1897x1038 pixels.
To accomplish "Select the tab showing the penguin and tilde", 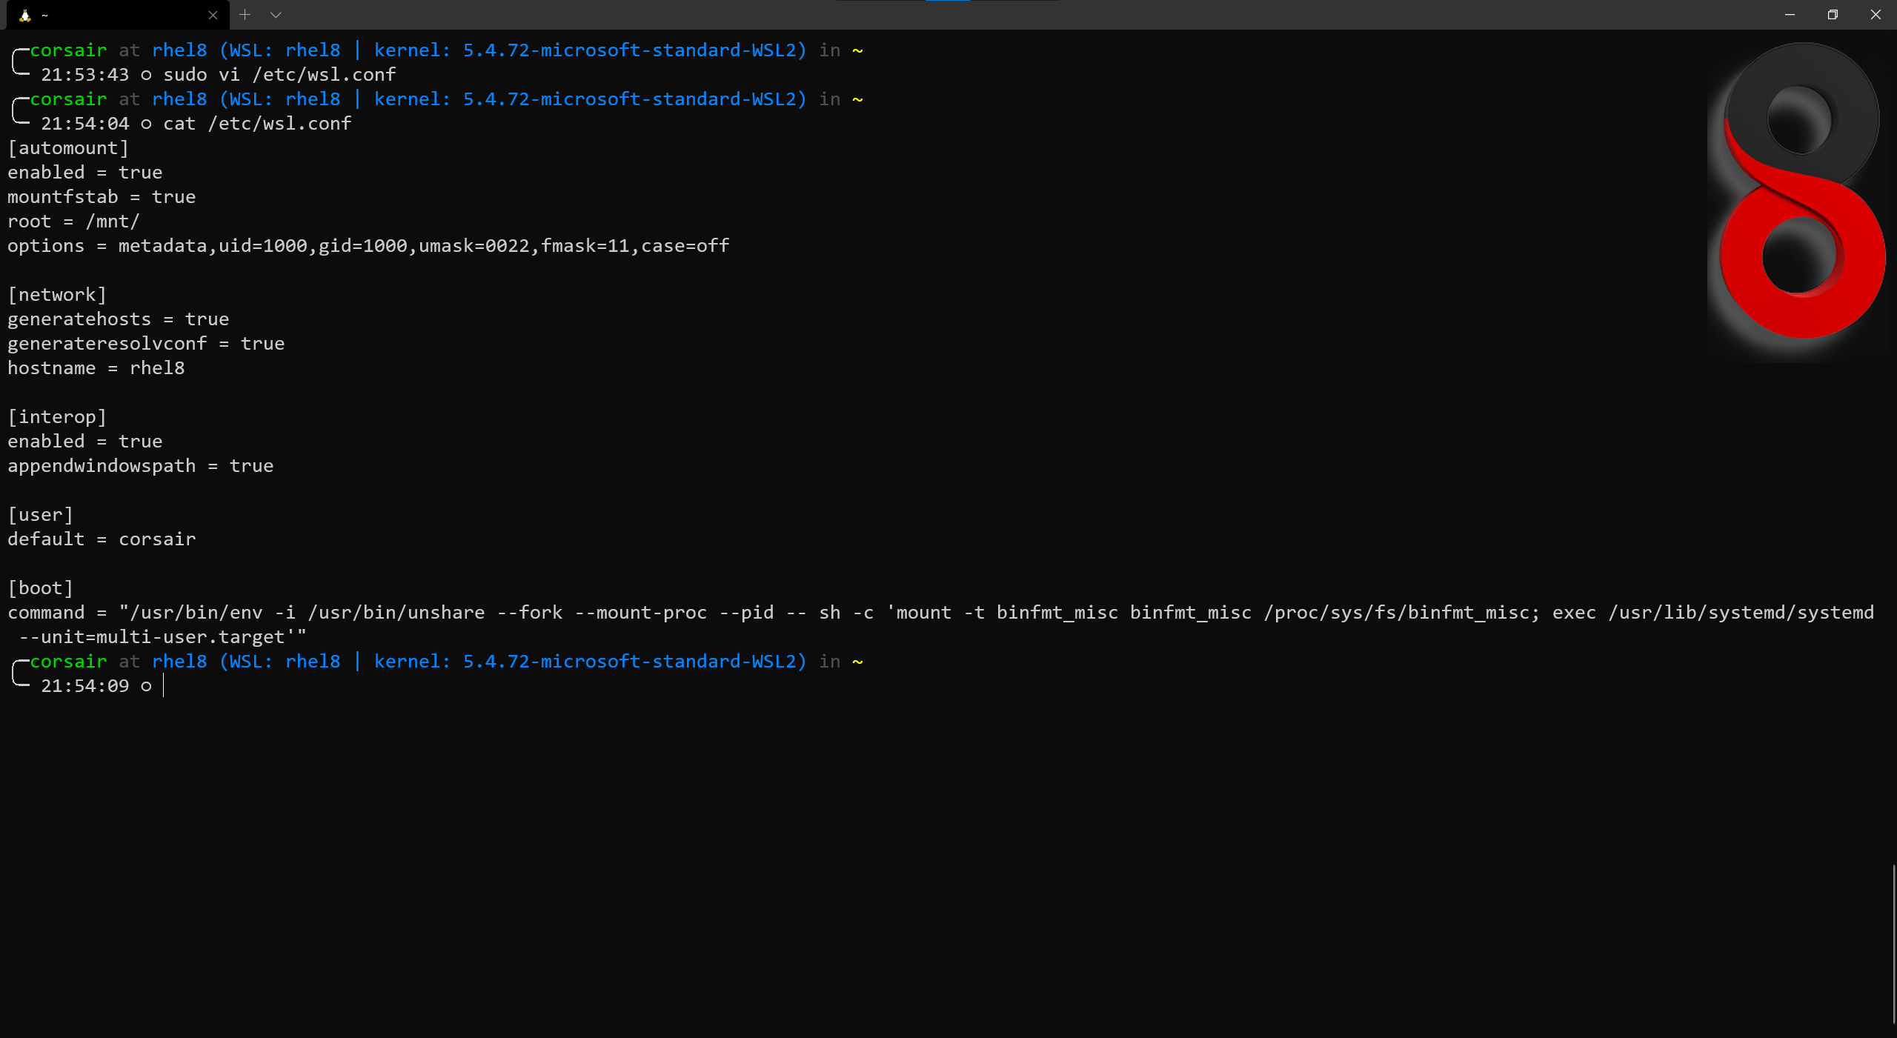I will [x=111, y=15].
